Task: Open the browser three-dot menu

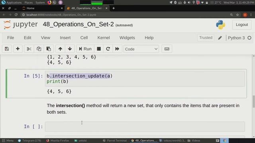Action: [x=251, y=15]
